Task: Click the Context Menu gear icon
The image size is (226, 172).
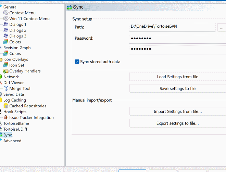Action: (6, 13)
